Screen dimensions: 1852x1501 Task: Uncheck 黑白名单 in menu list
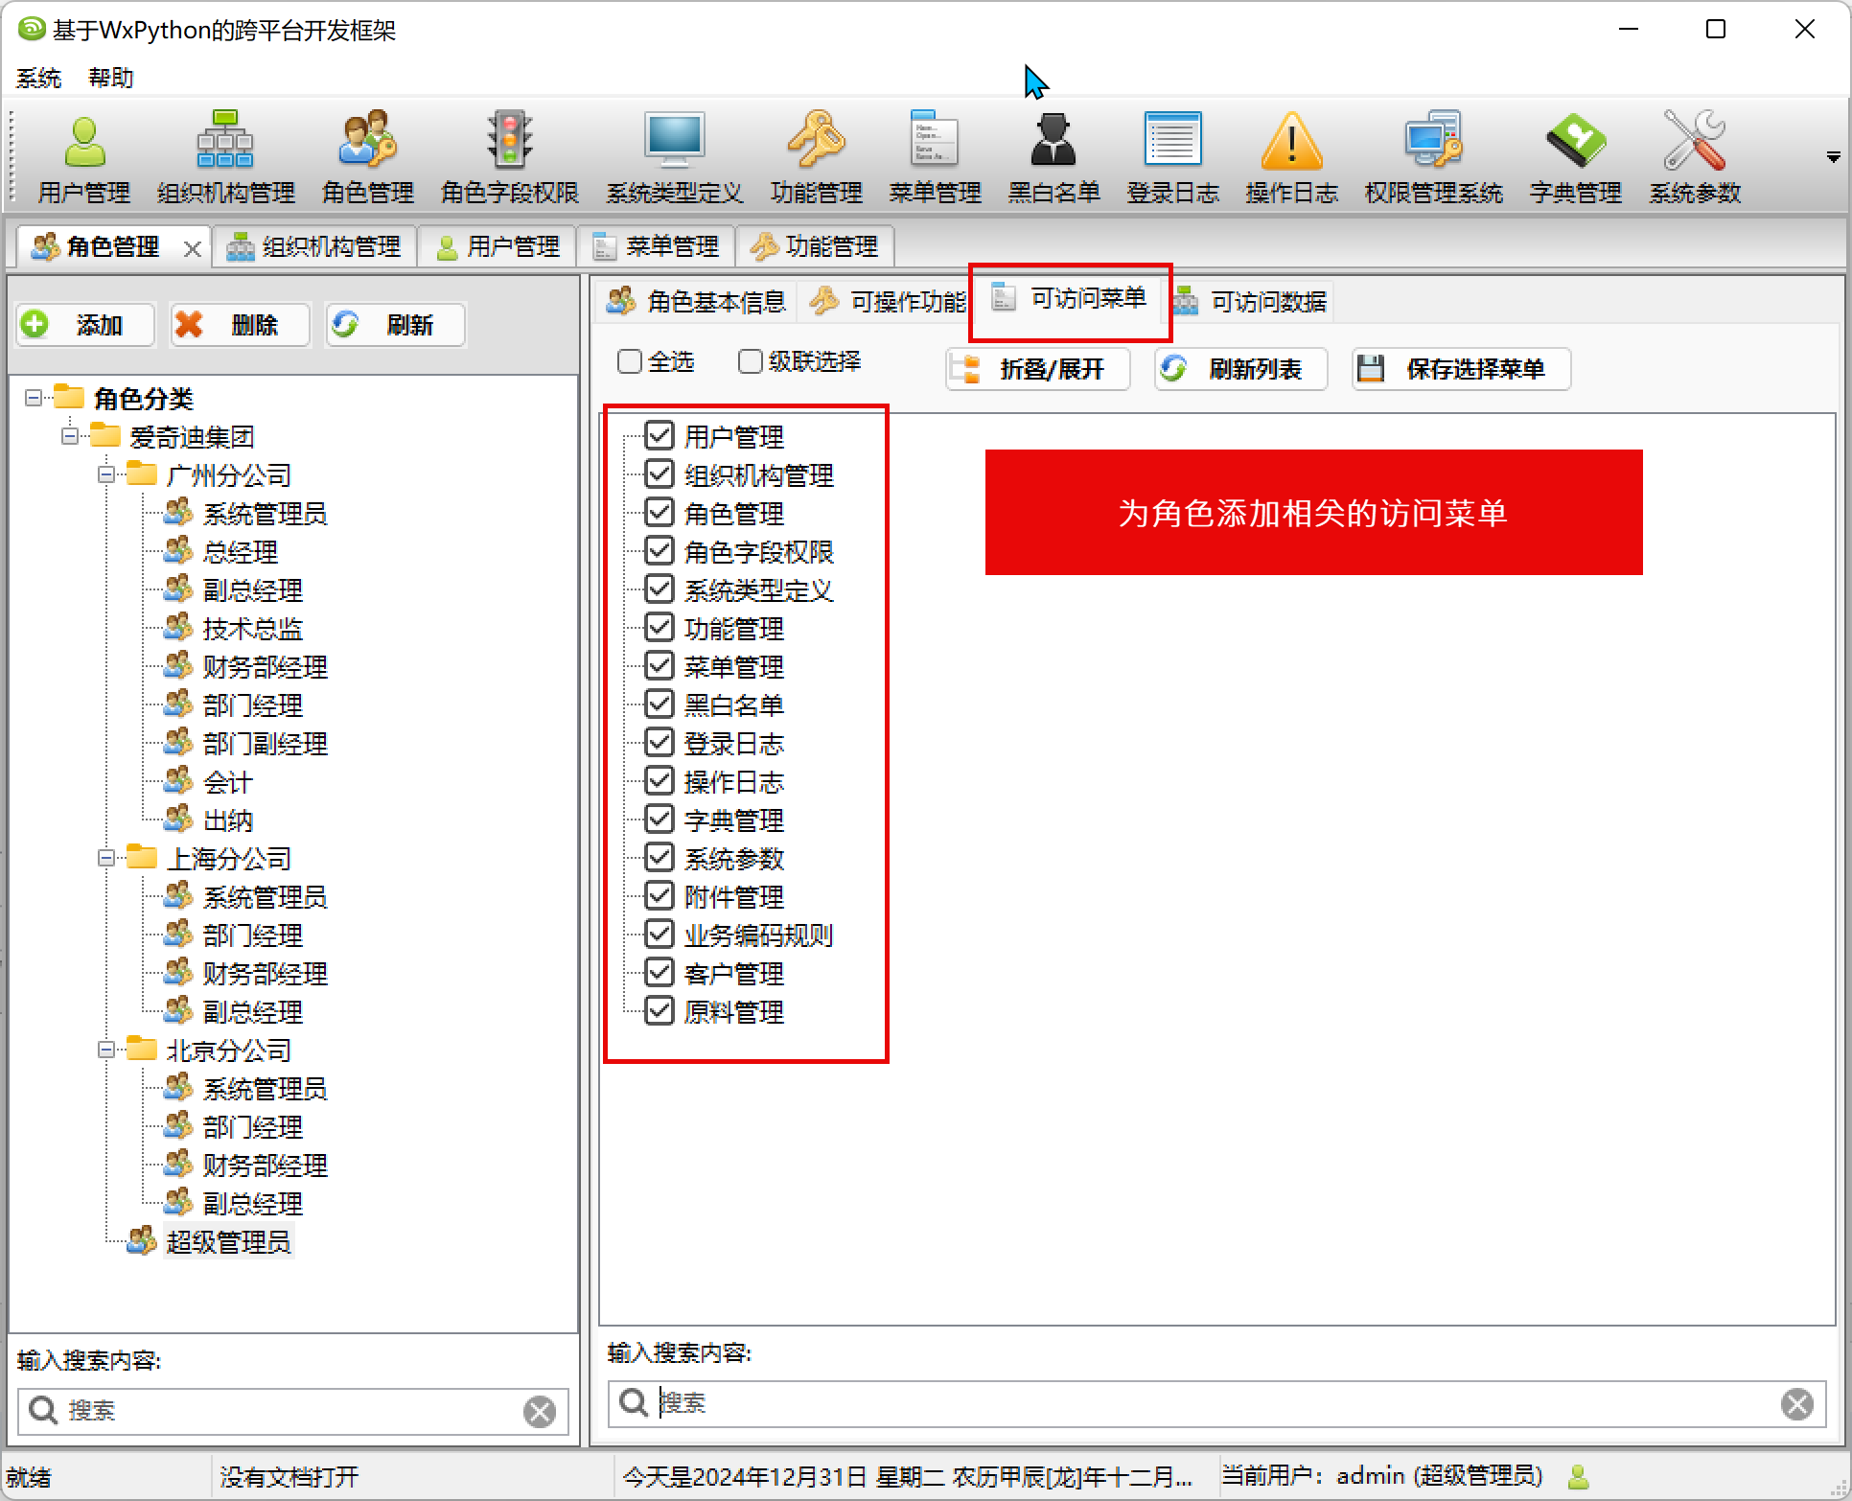660,704
